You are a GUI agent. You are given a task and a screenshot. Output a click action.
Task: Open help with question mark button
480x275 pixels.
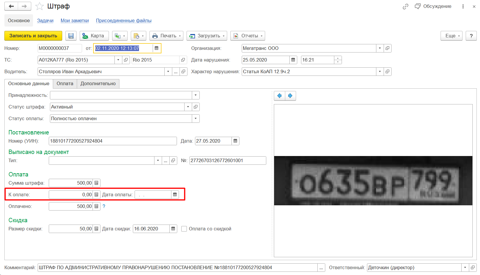(471, 36)
